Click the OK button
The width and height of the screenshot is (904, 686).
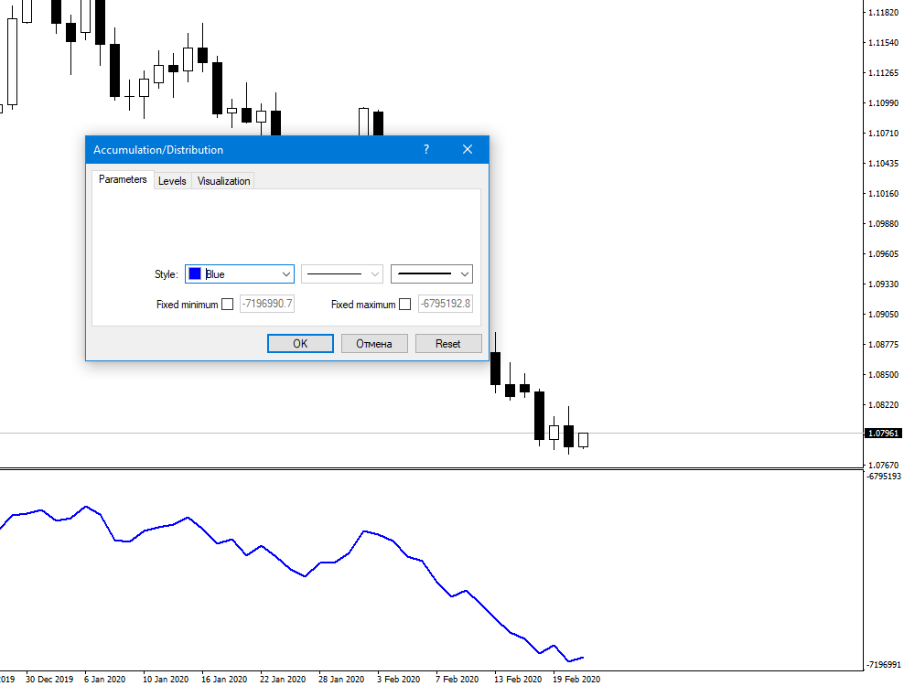pyautogui.click(x=300, y=344)
